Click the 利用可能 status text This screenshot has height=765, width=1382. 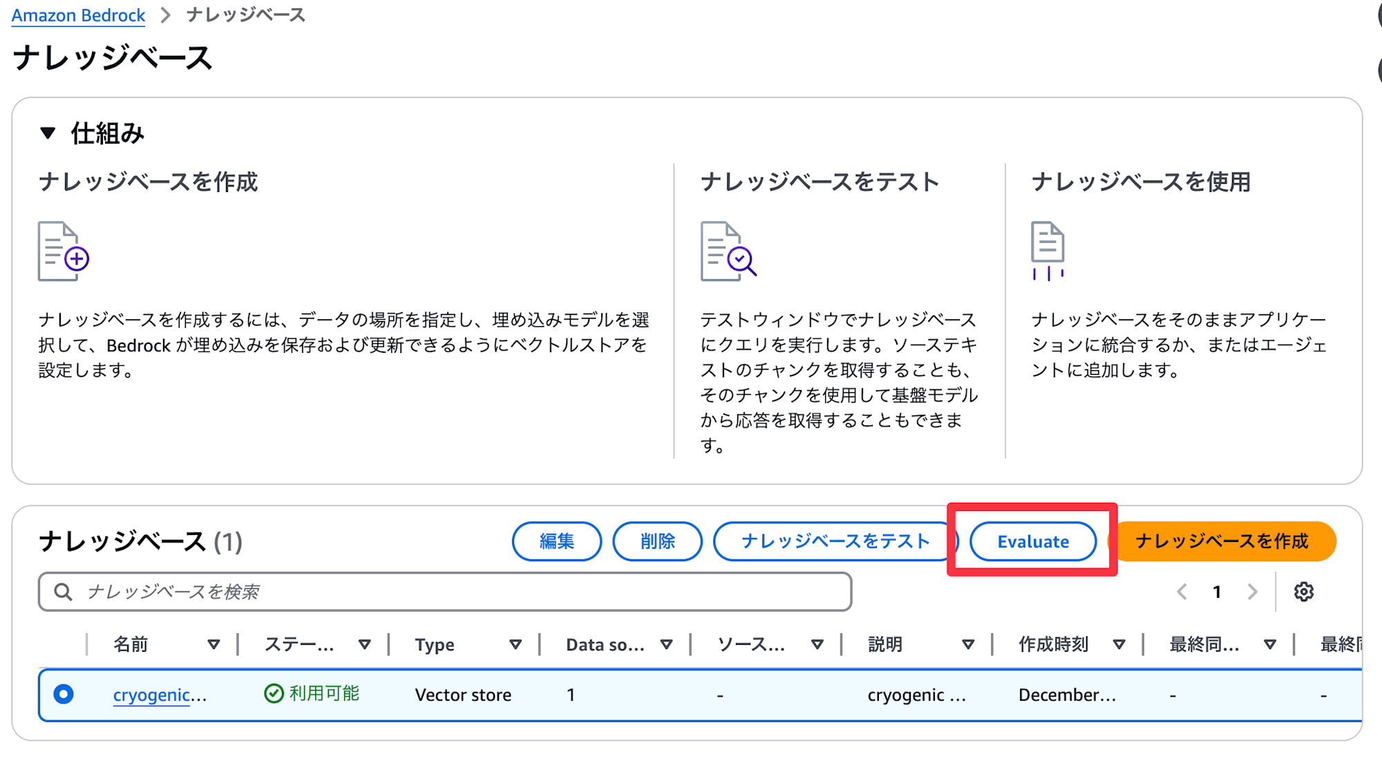tap(324, 693)
